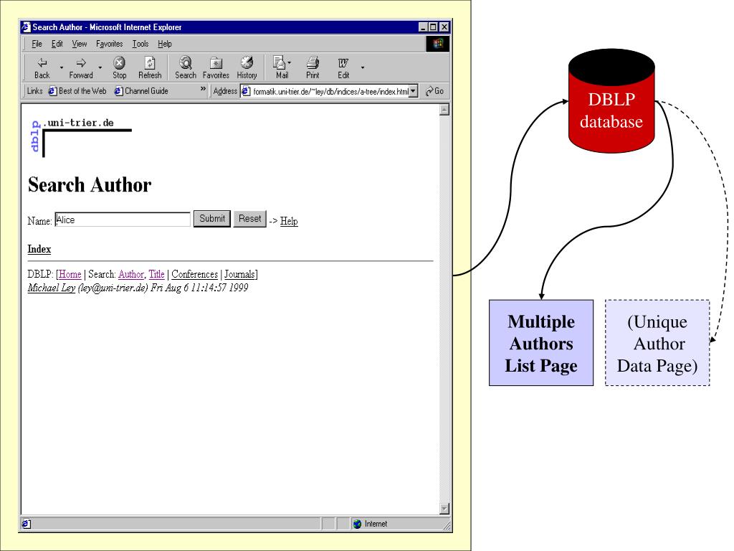The height and width of the screenshot is (551, 734).
Task: Click the page icon in address bar
Action: (246, 91)
